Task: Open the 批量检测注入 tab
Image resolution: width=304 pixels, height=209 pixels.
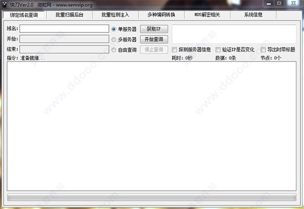Action: 116,15
